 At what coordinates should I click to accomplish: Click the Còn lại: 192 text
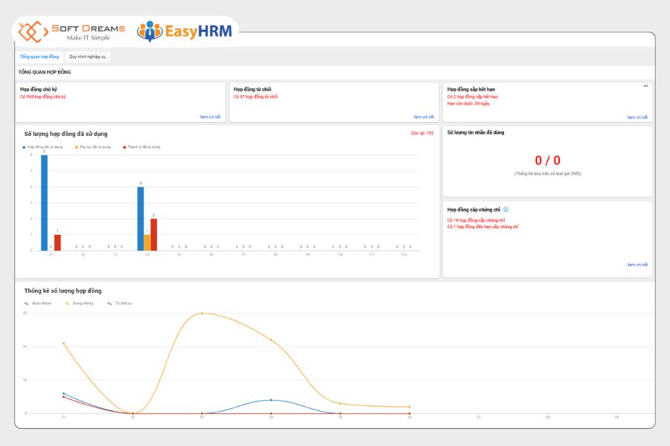[x=422, y=133]
